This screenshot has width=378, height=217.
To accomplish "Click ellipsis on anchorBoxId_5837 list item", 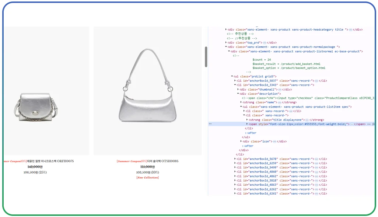I will [x=316, y=81].
